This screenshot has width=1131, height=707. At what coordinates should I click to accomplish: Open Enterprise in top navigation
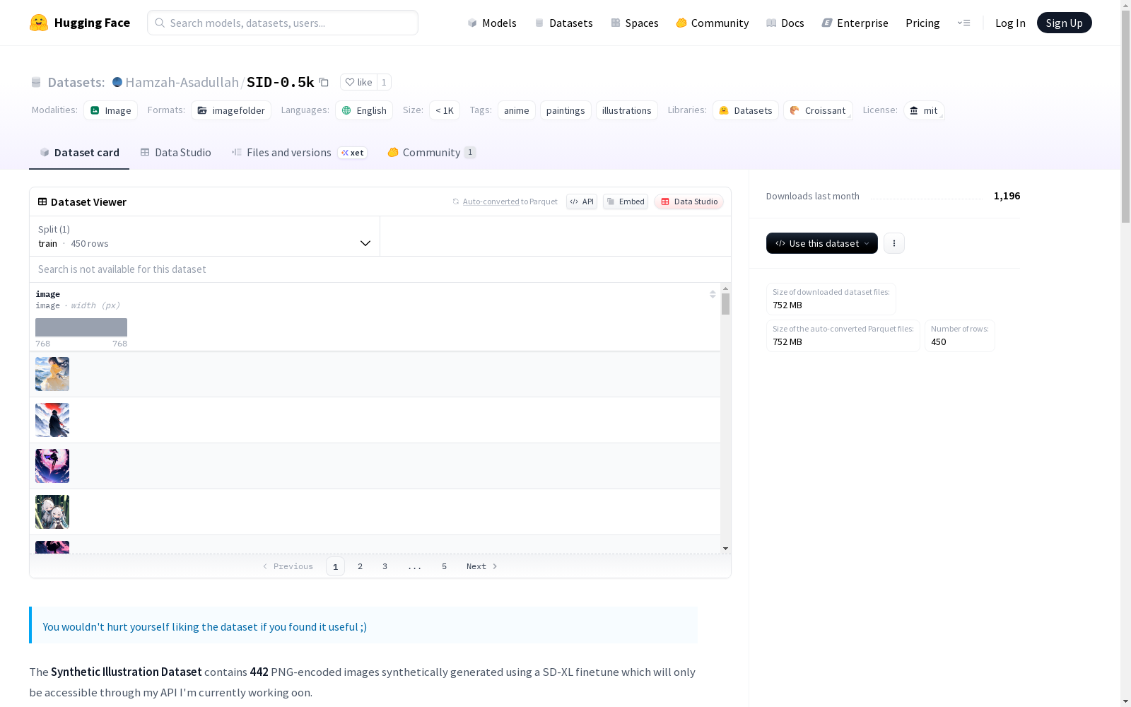coord(855,23)
